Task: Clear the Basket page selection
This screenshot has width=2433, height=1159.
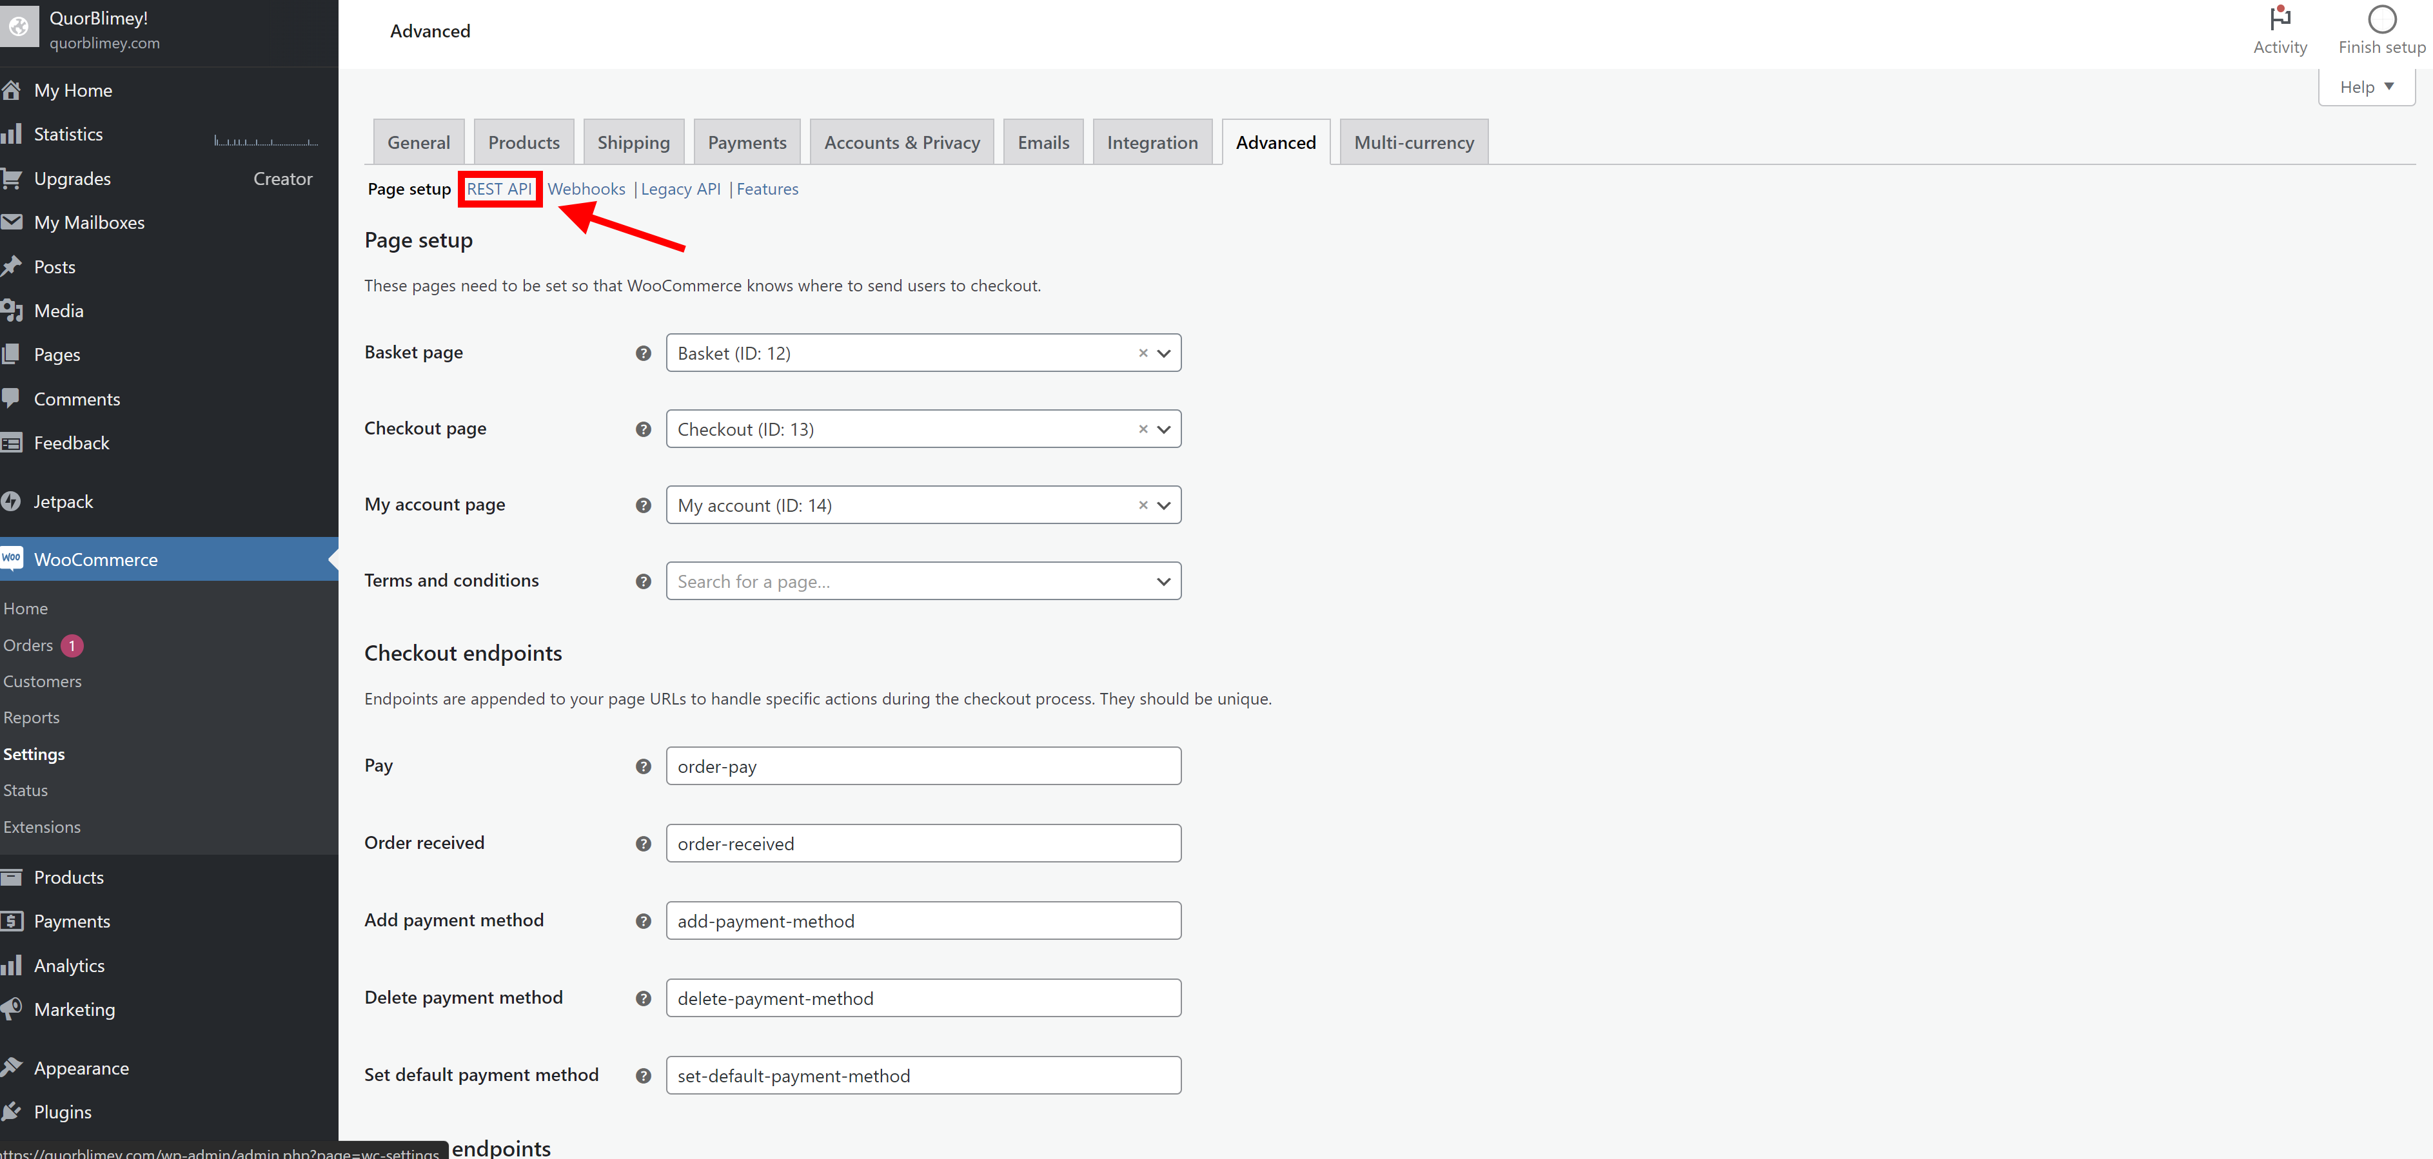Action: tap(1143, 353)
